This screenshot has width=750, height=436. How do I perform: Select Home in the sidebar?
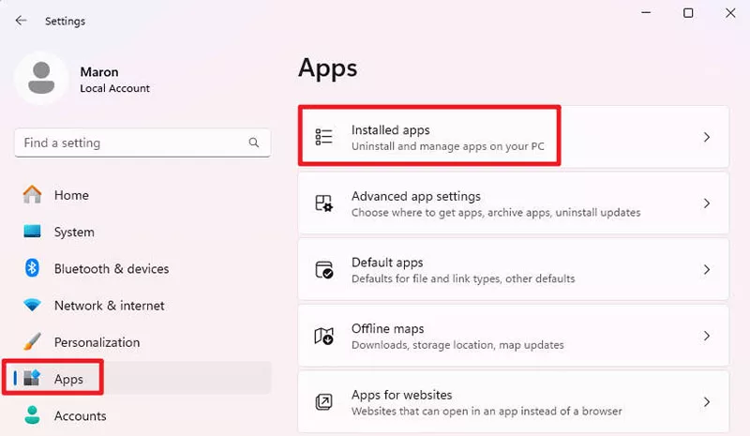[142, 195]
